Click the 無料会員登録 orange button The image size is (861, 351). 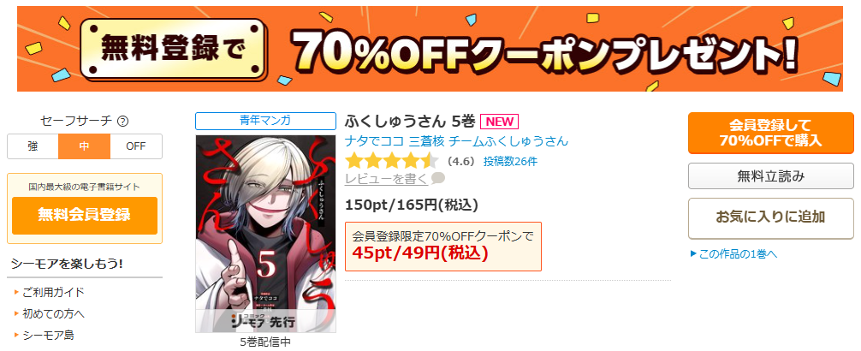click(85, 216)
